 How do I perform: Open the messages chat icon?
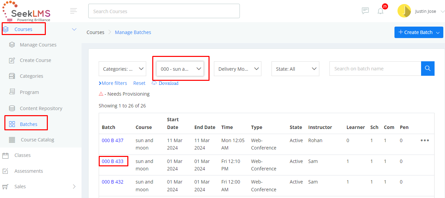(x=365, y=11)
